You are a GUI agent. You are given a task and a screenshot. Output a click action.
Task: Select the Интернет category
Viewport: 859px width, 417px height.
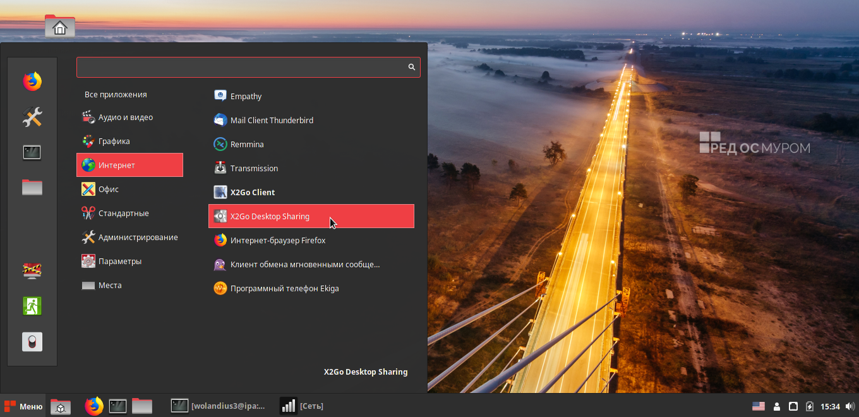(129, 165)
